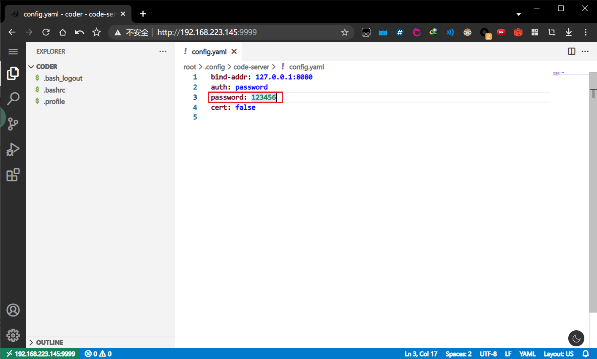
Task: Click the extension icon with badge 2
Action: [485, 33]
